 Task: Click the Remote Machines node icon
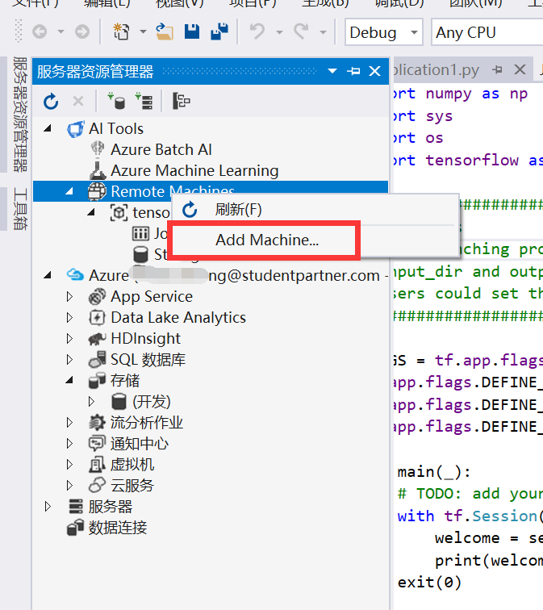[x=97, y=191]
